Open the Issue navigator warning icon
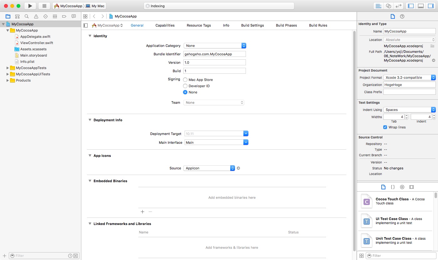438x260 pixels. 36,16
